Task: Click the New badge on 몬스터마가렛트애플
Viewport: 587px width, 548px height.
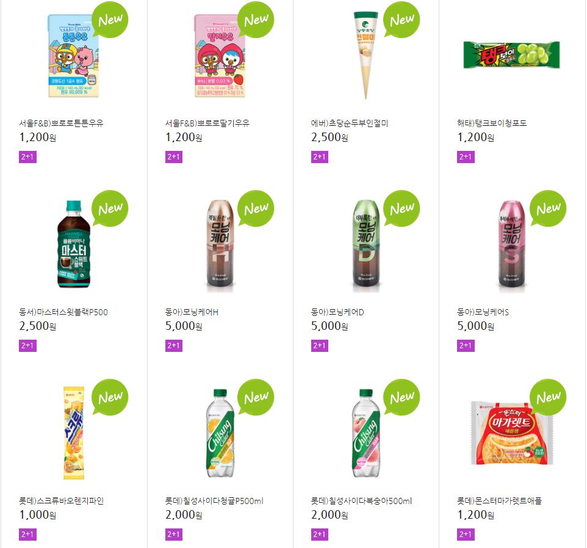Action: pos(549,397)
